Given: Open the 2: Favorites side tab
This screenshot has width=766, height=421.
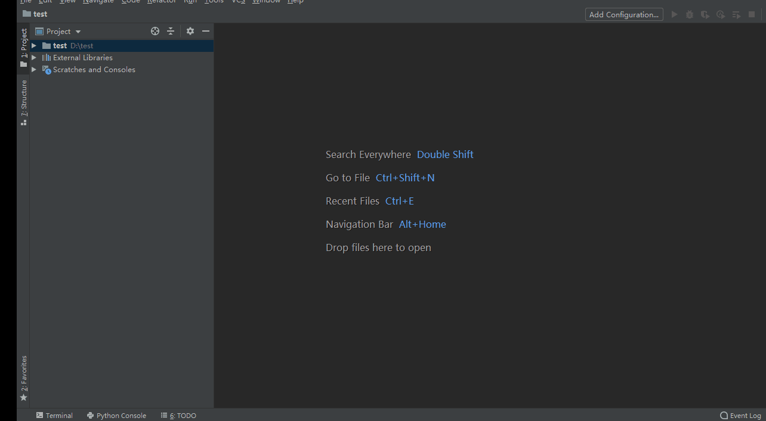Looking at the screenshot, I should [x=24, y=378].
